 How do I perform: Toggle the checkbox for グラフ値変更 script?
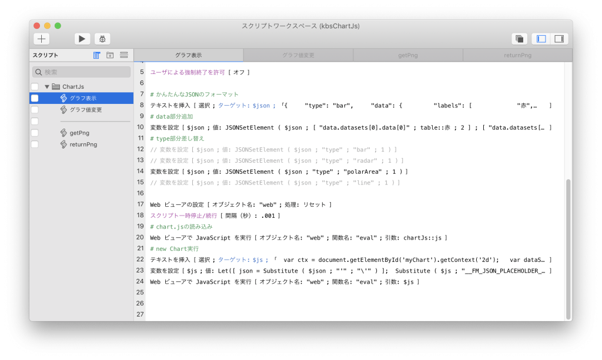pyautogui.click(x=35, y=110)
